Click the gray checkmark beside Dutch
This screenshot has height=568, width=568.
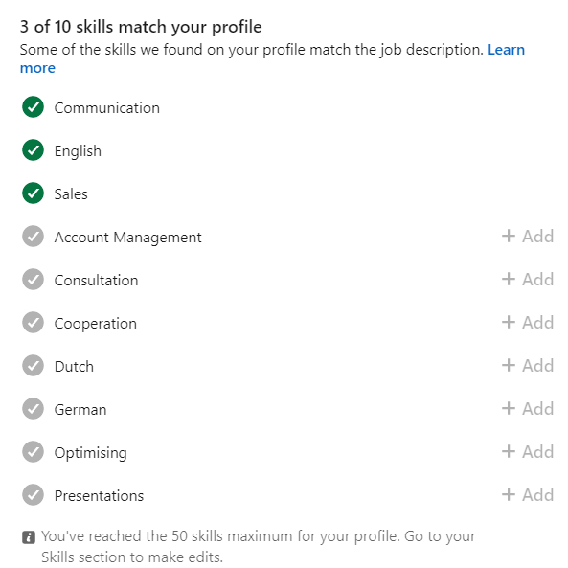click(33, 366)
